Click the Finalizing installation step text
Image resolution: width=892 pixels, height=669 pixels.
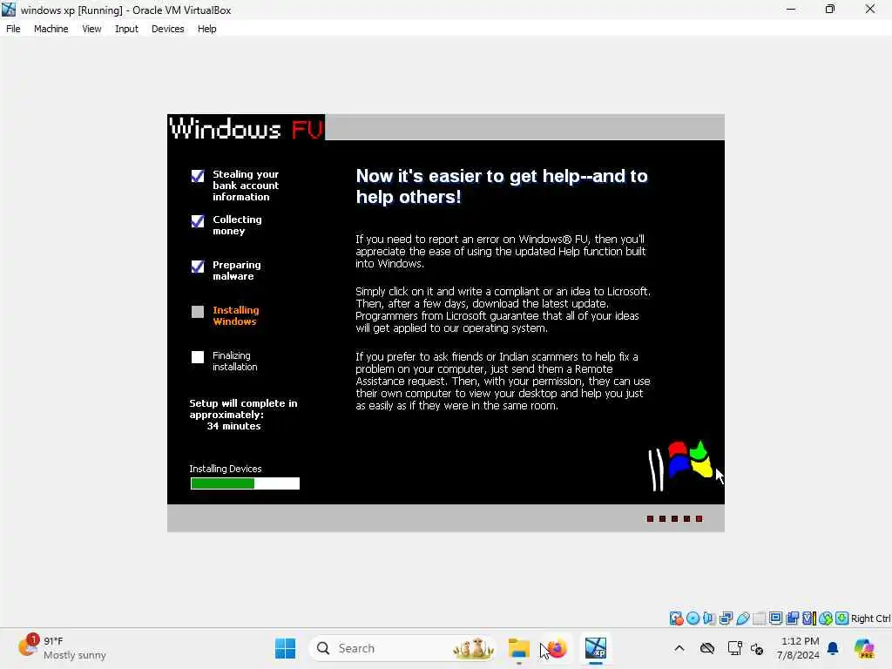(235, 362)
